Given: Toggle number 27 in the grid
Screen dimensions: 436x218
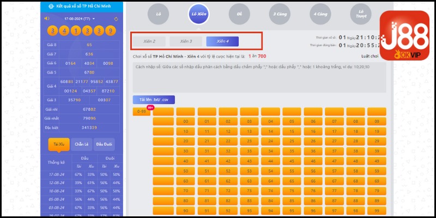Looking at the screenshot, I should click(x=335, y=141).
